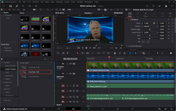The width and height of the screenshot is (176, 111).
Task: Open the Workspace menu
Action: [x=89, y=2]
